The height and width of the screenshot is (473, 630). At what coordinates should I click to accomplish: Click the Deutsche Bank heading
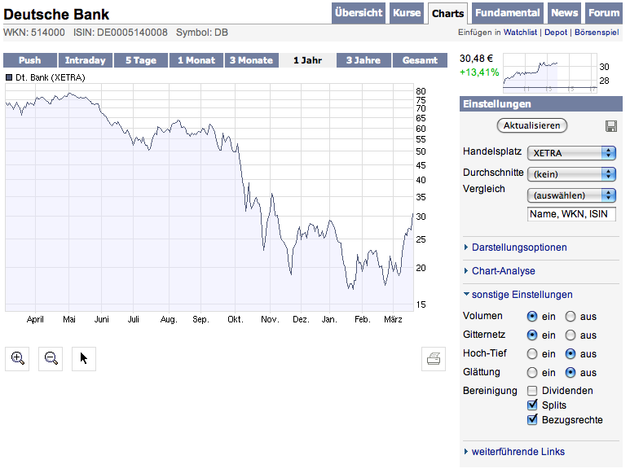click(56, 15)
